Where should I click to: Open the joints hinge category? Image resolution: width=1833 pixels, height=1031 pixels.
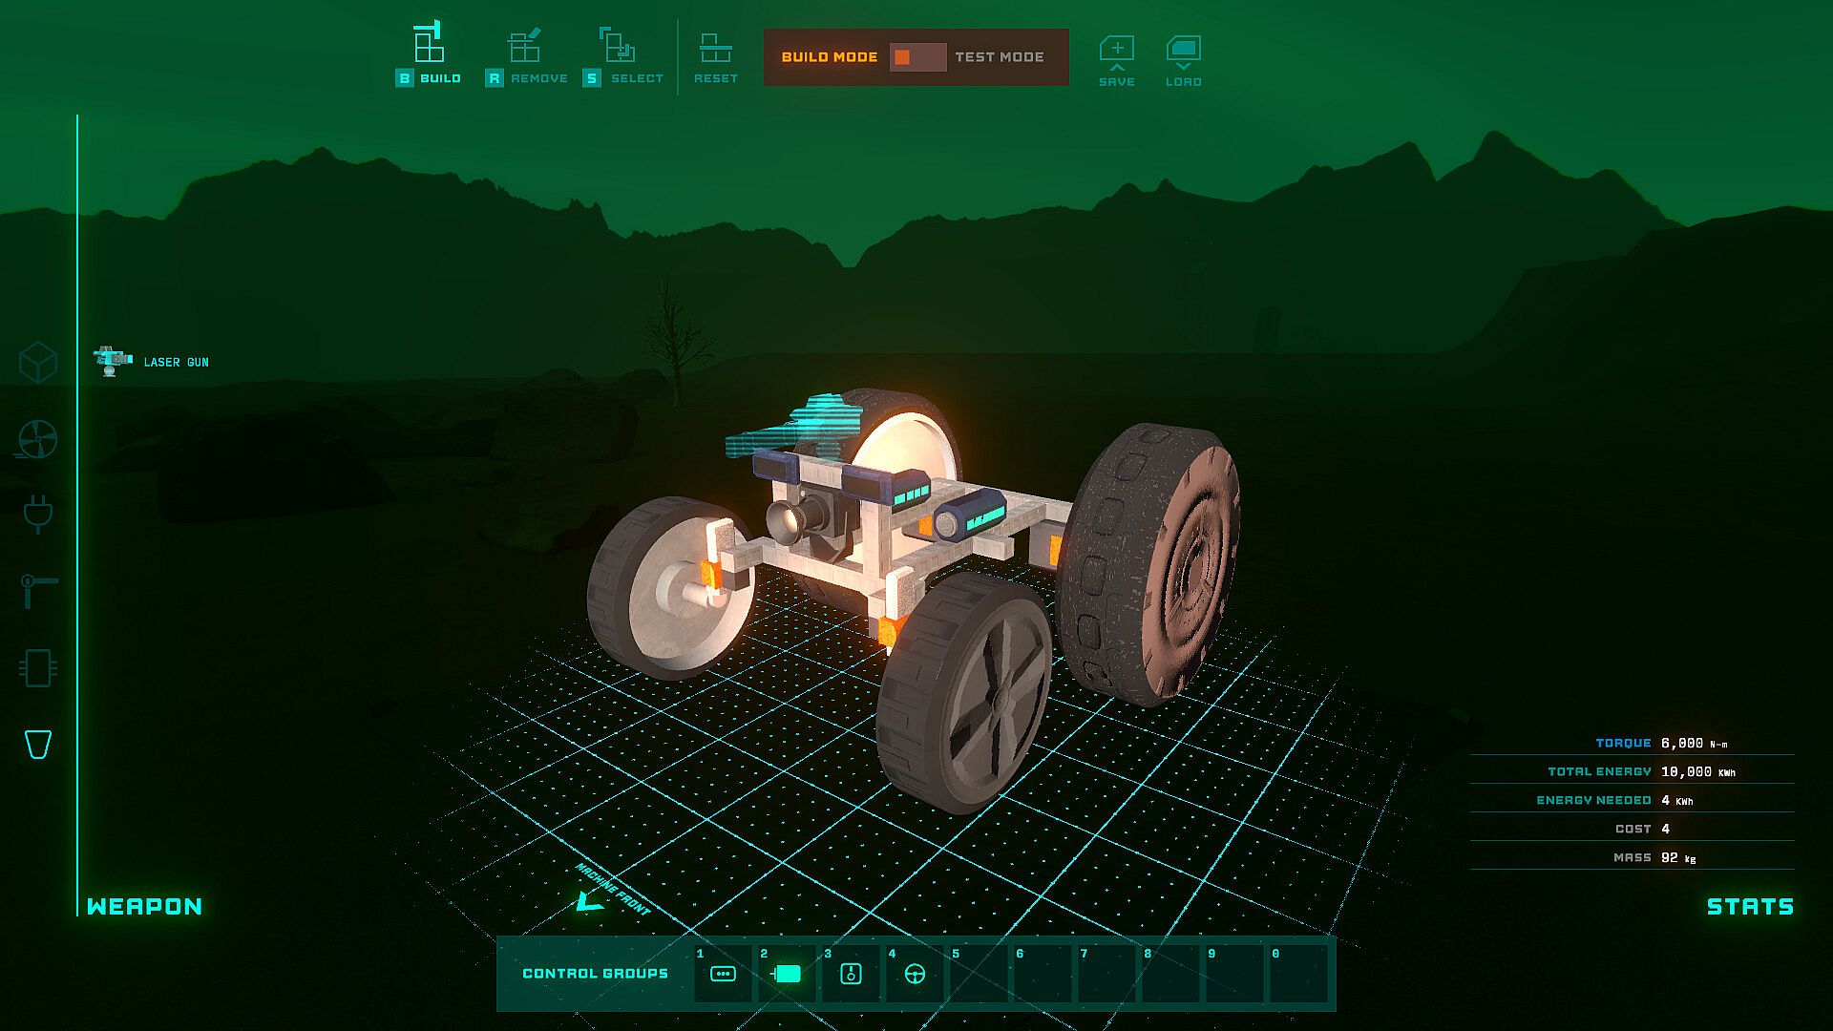pos(38,590)
